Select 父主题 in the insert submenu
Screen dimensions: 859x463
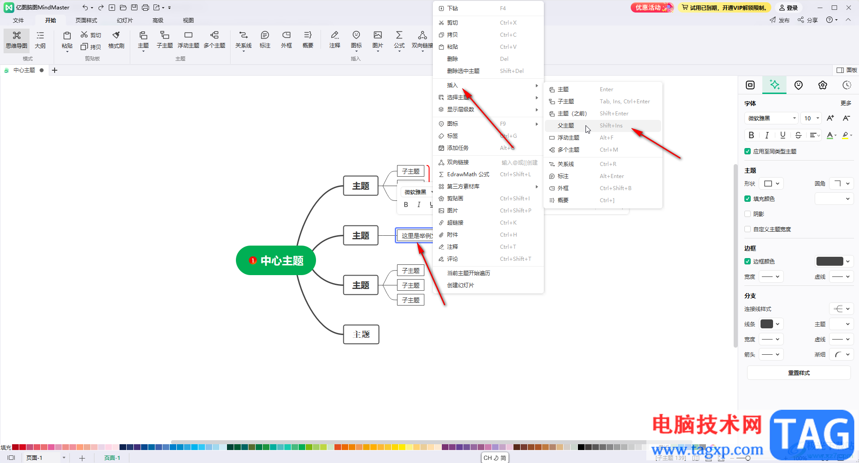tap(603, 126)
